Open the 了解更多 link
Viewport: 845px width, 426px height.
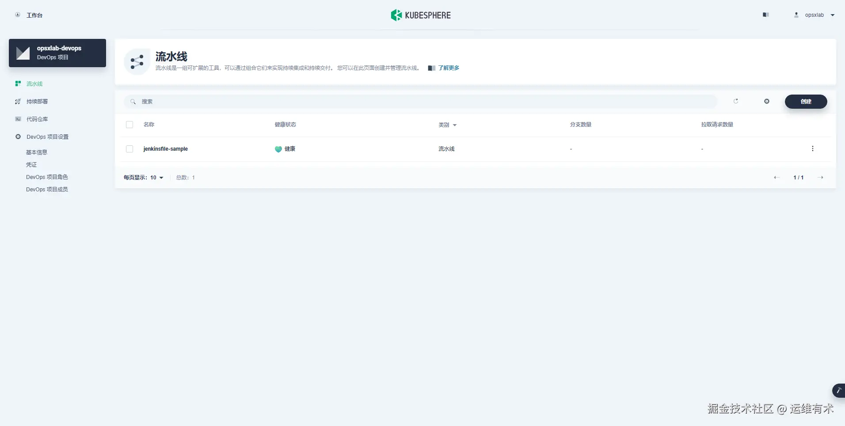point(449,68)
